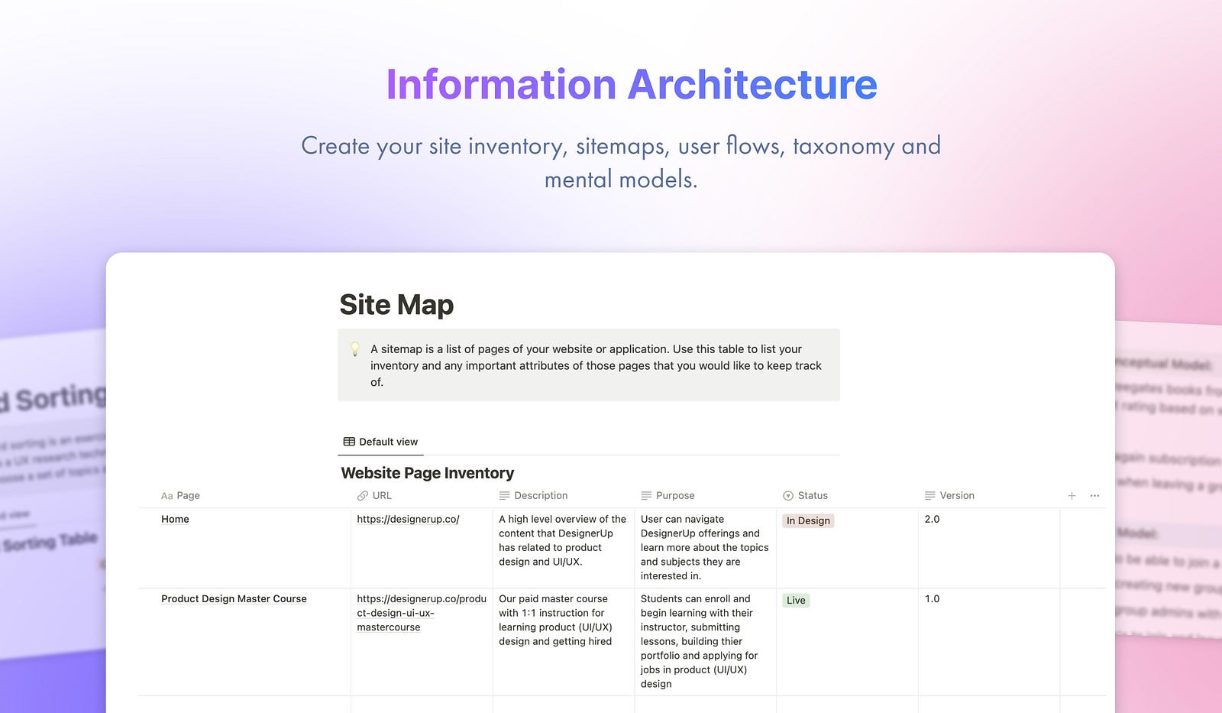
Task: Click the lightbulb icon in the callout
Action: click(x=354, y=349)
